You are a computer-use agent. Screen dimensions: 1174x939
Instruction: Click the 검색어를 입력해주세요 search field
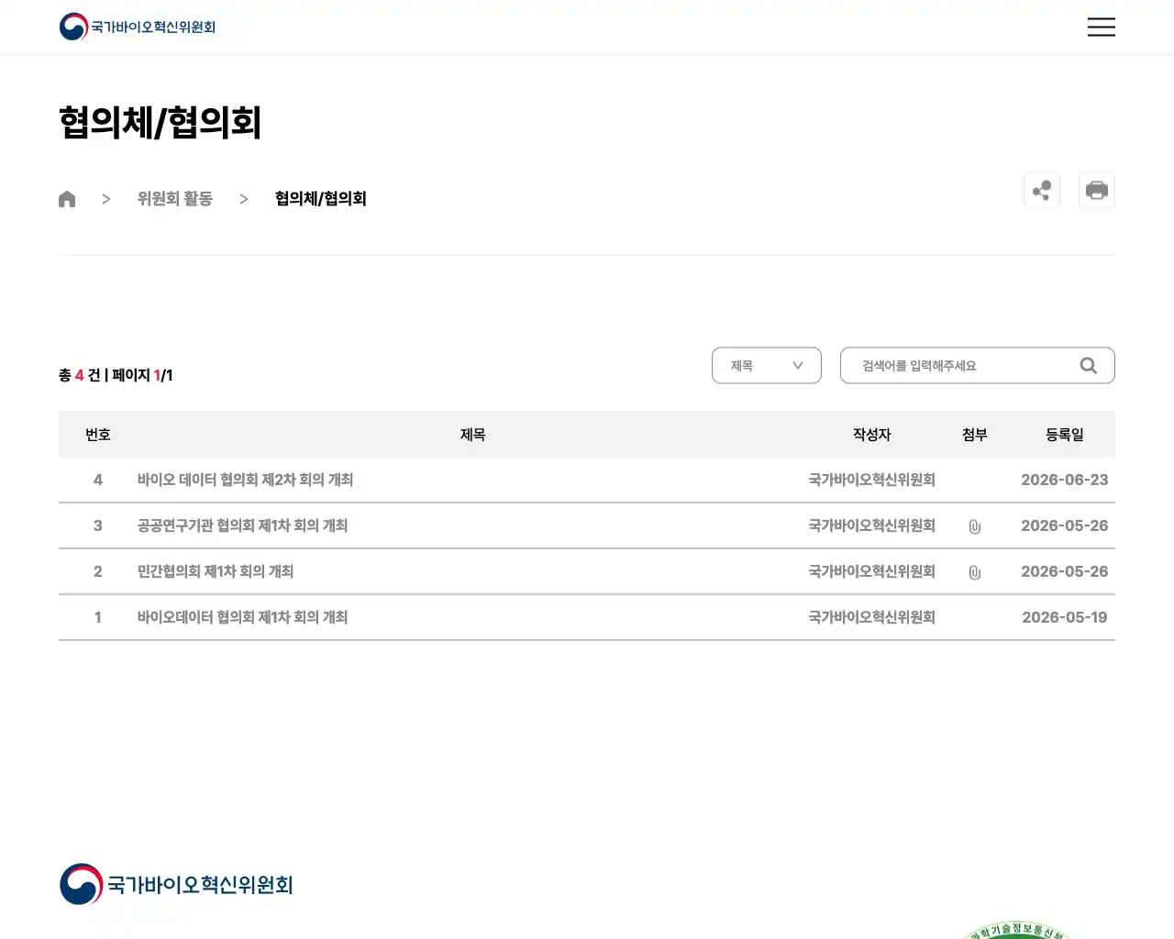coord(978,366)
